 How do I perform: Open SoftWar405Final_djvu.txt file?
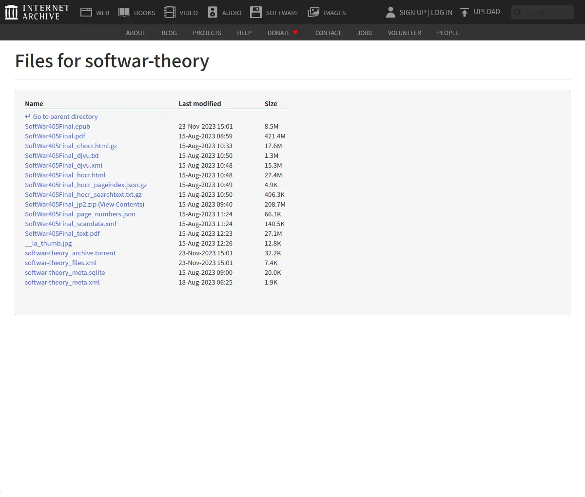pos(62,155)
